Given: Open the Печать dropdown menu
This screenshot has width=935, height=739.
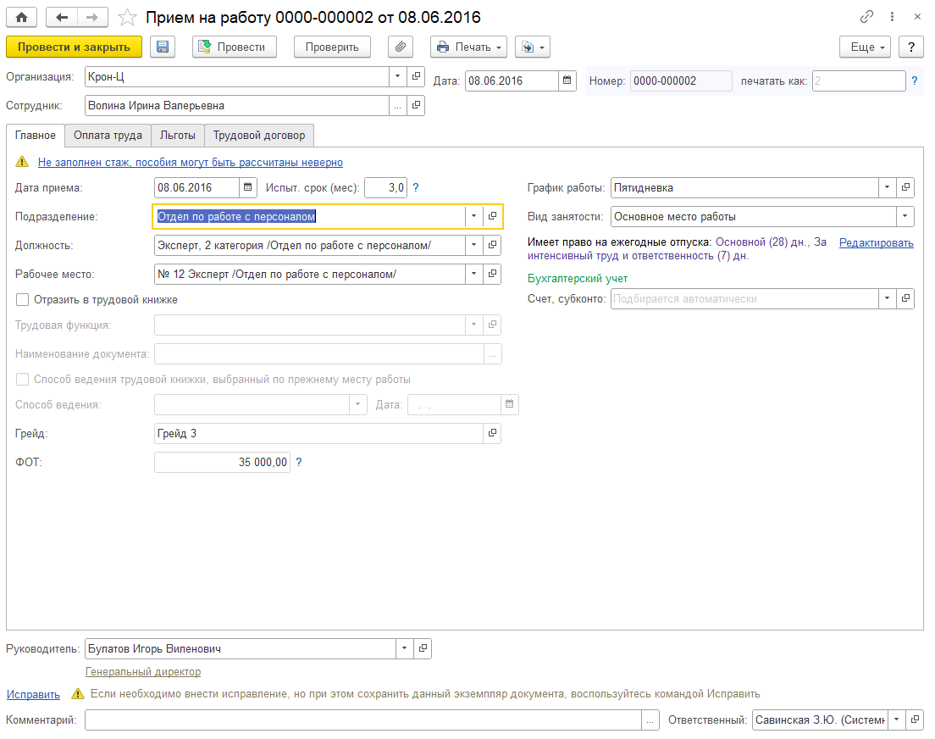Looking at the screenshot, I should click(x=468, y=47).
